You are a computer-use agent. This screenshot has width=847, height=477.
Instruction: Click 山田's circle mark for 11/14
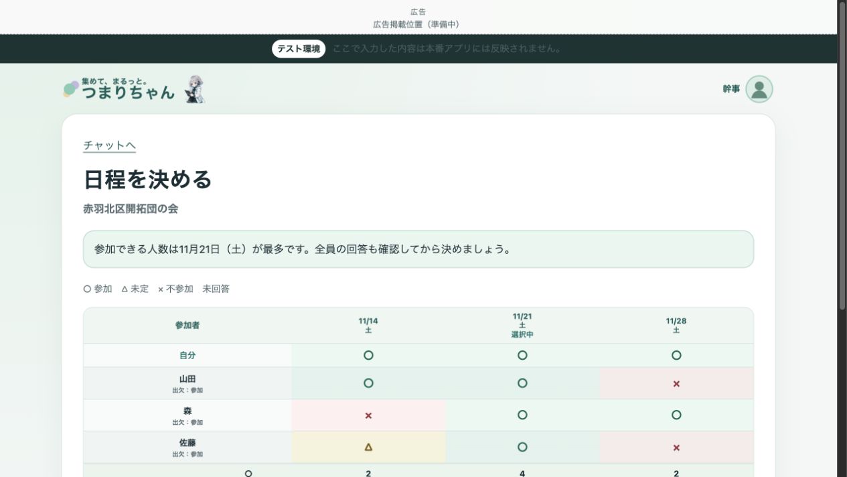[368, 383]
